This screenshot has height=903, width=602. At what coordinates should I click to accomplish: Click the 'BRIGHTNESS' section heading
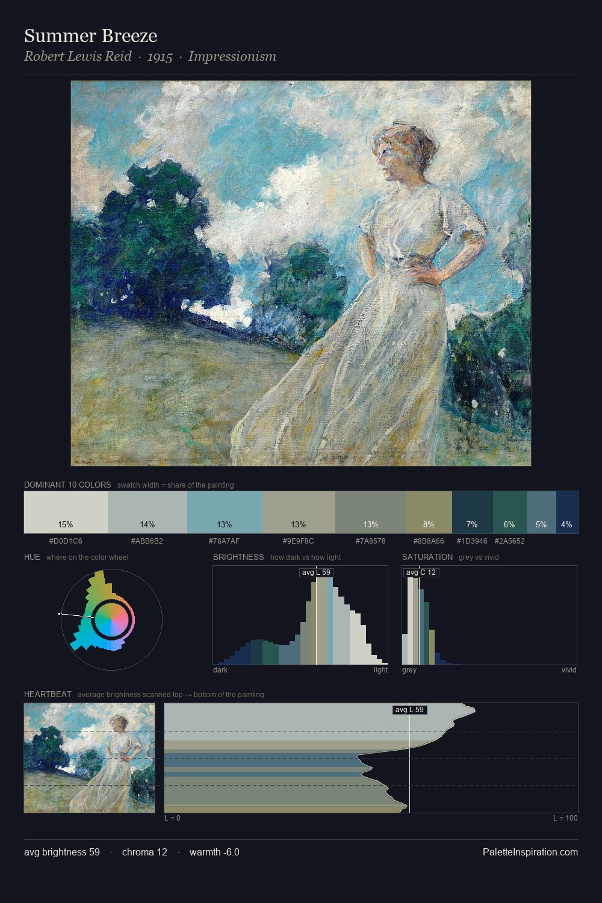(238, 557)
